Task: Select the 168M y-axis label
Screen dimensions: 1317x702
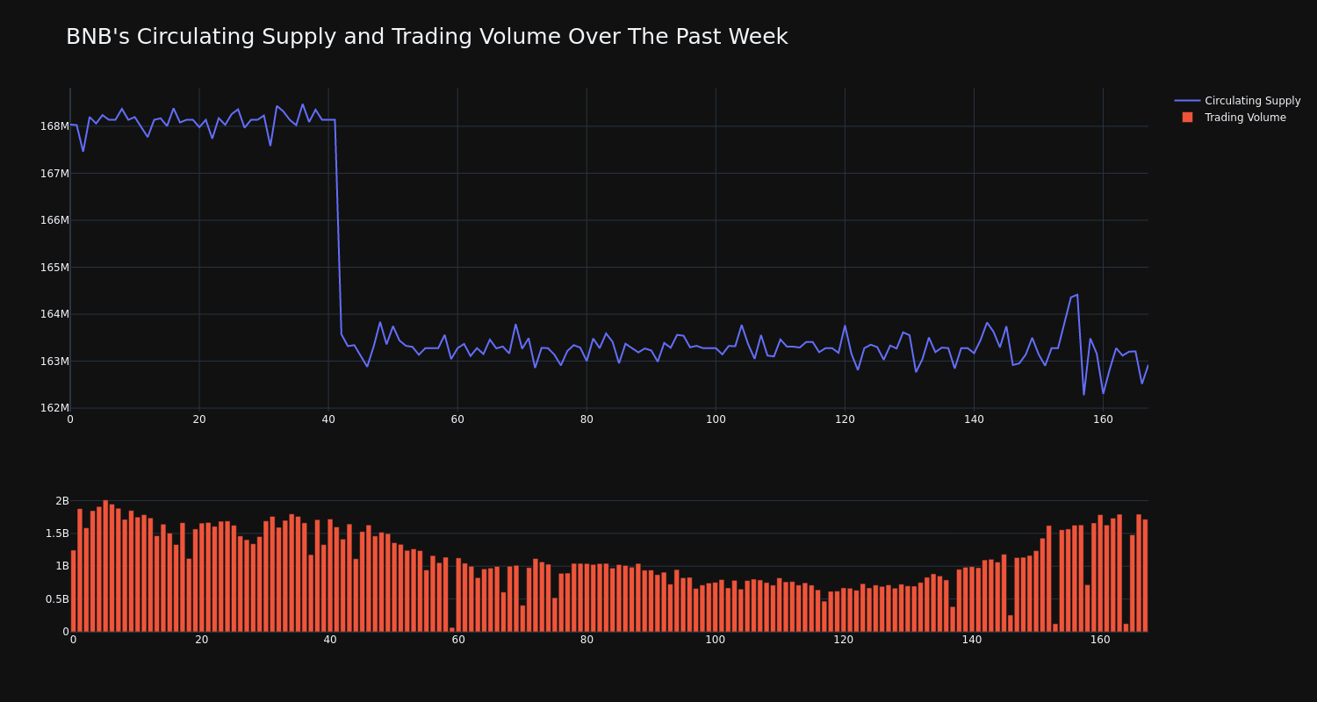Action: [54, 126]
